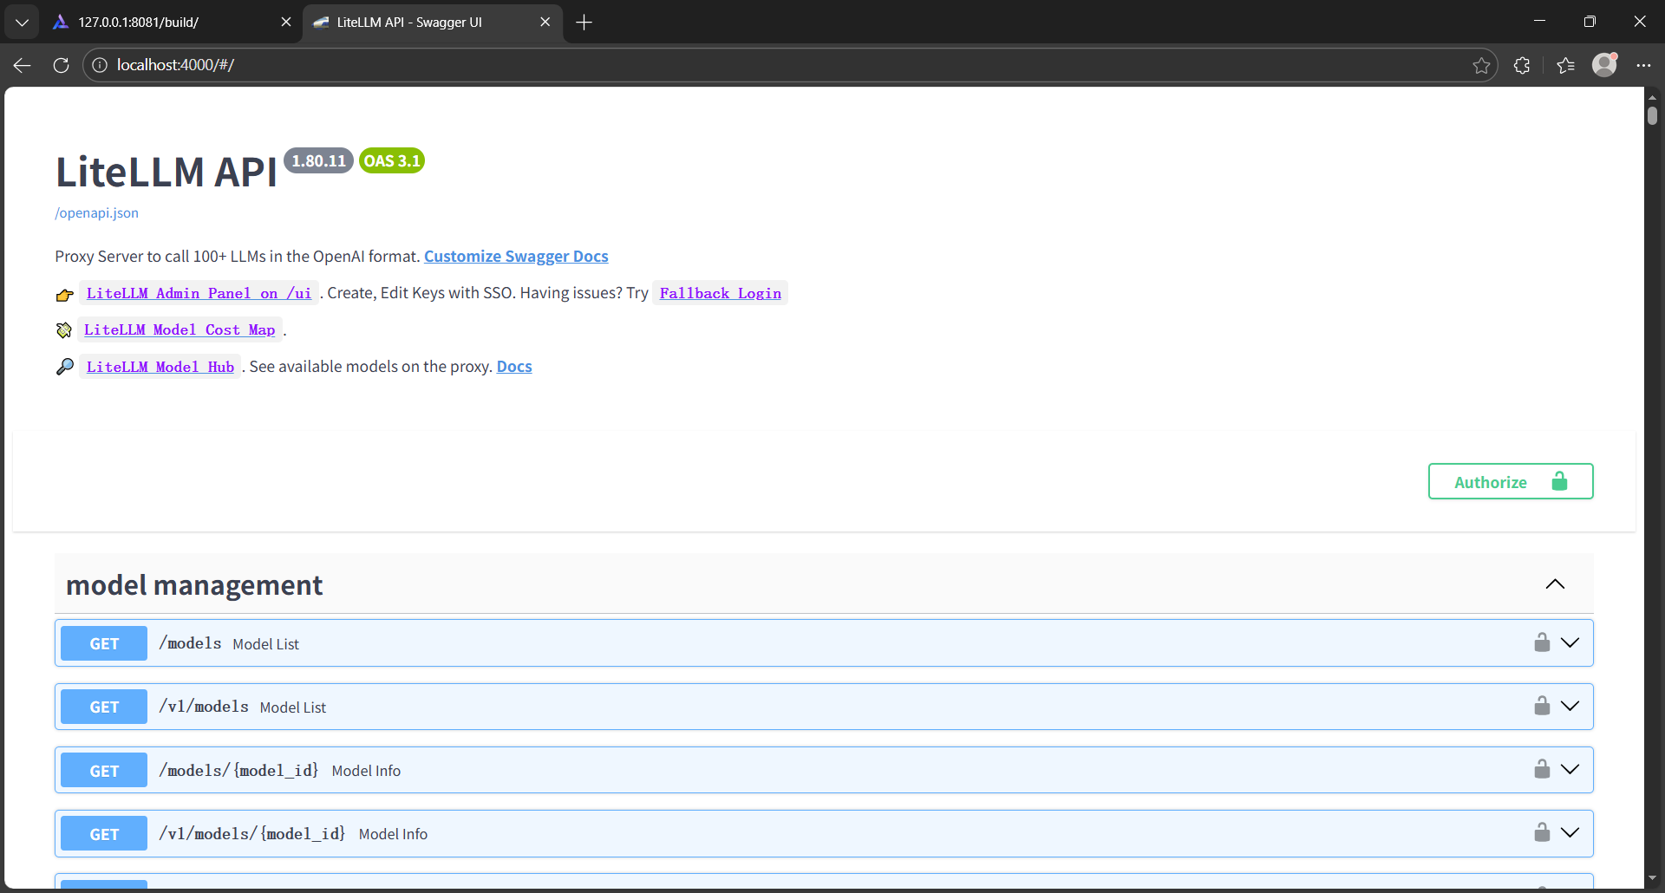This screenshot has width=1665, height=893.
Task: Click the scrollbar down arrow
Action: pyautogui.click(x=1653, y=878)
